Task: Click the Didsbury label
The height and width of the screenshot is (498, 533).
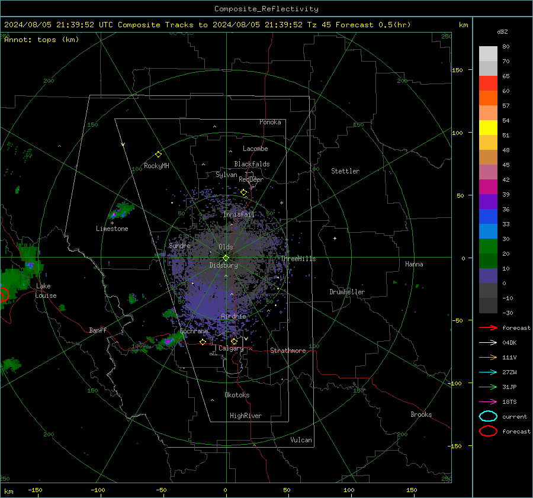Action: [223, 265]
